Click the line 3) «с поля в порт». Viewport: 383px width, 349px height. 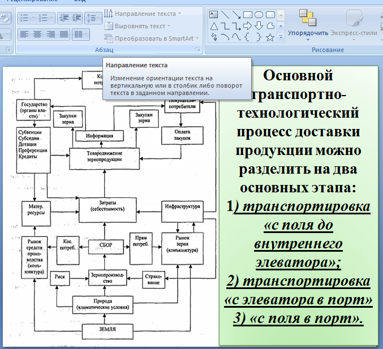(x=298, y=318)
